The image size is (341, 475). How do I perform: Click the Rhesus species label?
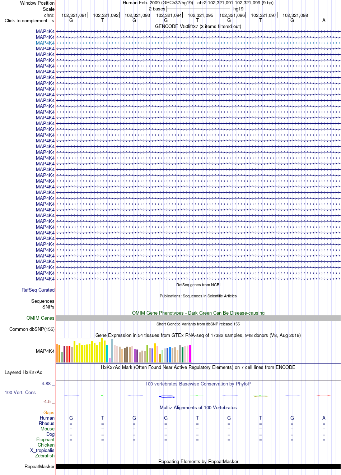47,423
